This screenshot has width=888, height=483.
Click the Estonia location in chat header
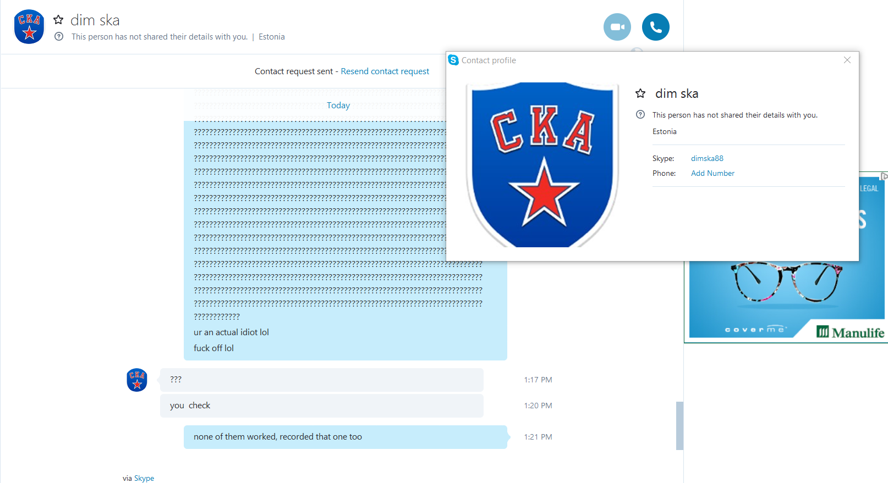[x=272, y=37]
